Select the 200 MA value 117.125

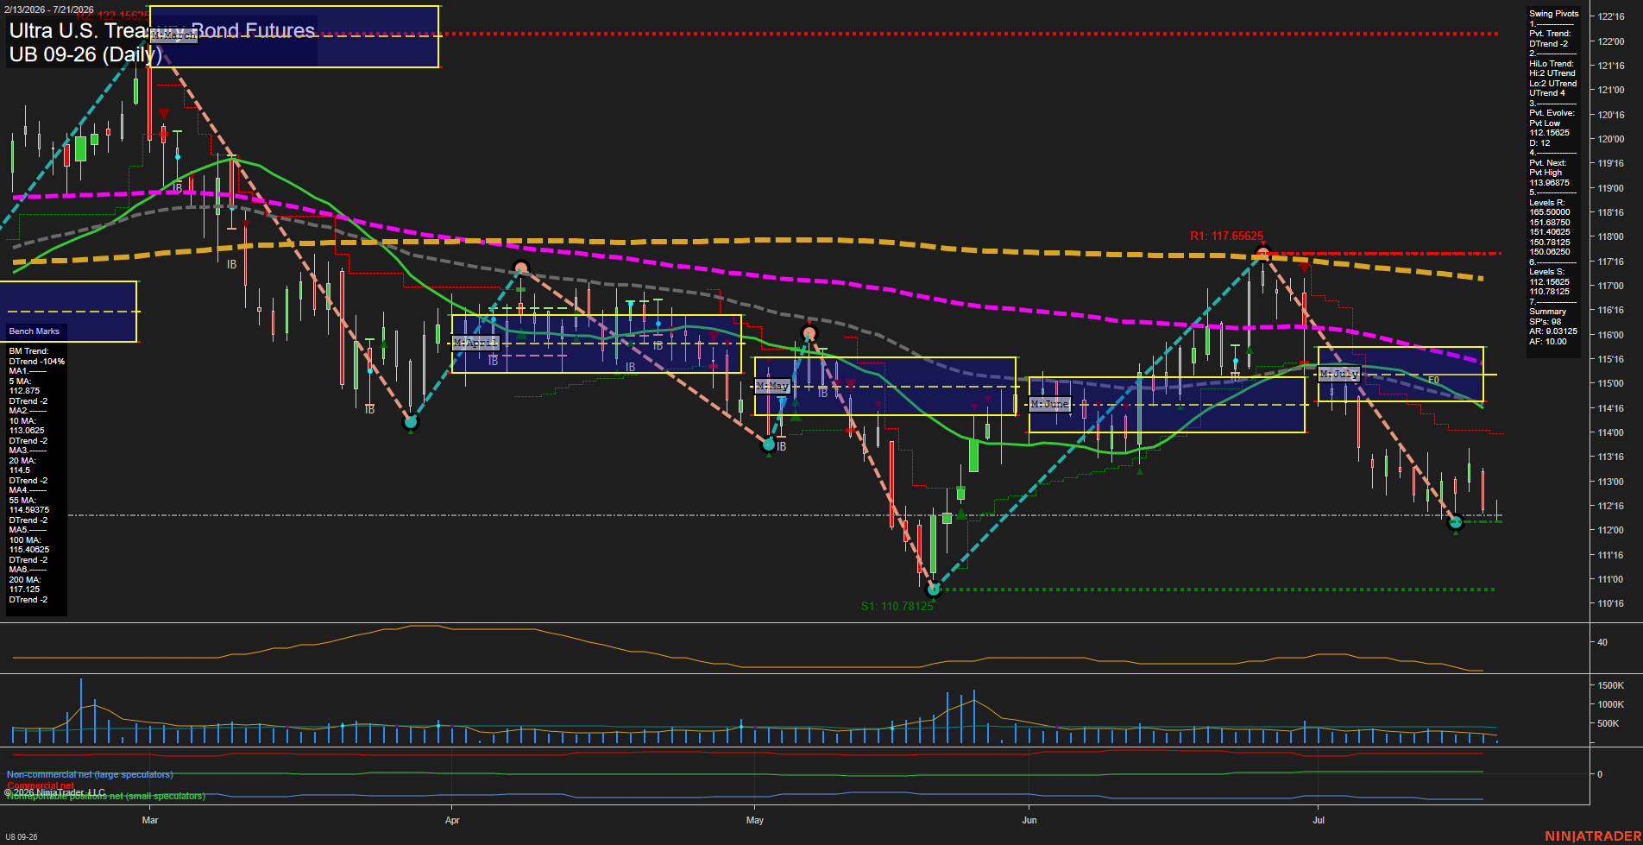pyautogui.click(x=24, y=590)
